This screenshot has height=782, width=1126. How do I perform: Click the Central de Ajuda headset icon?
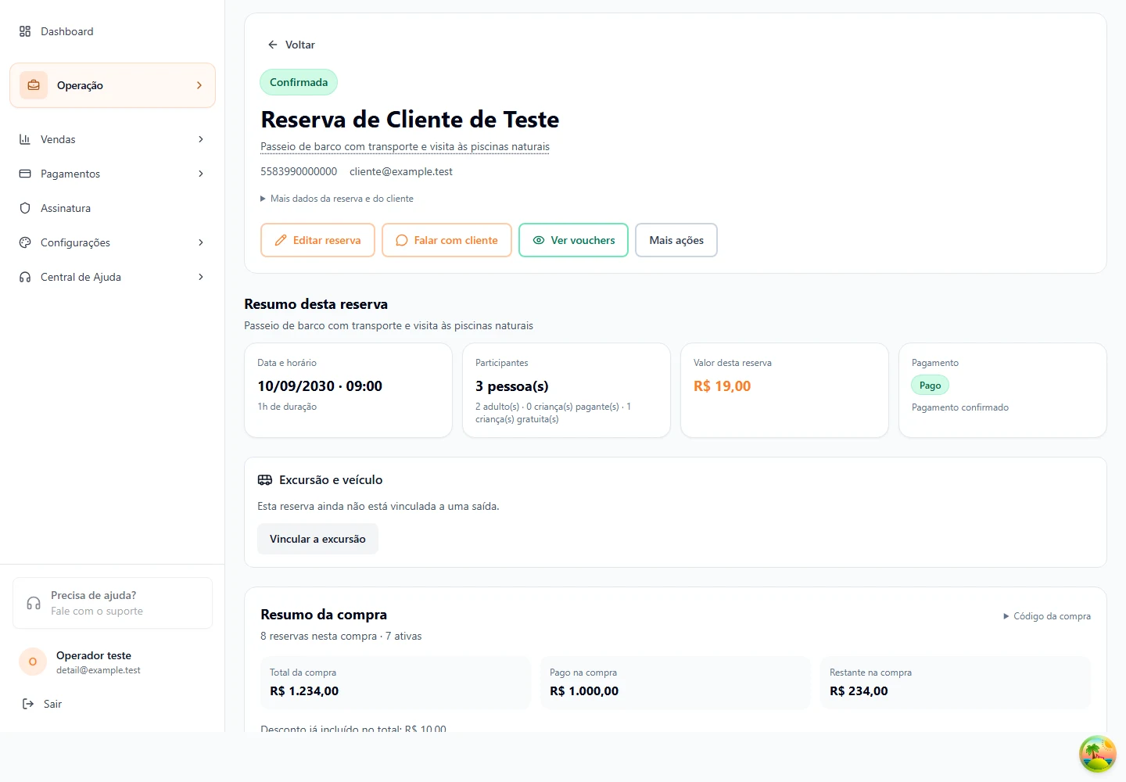[25, 277]
